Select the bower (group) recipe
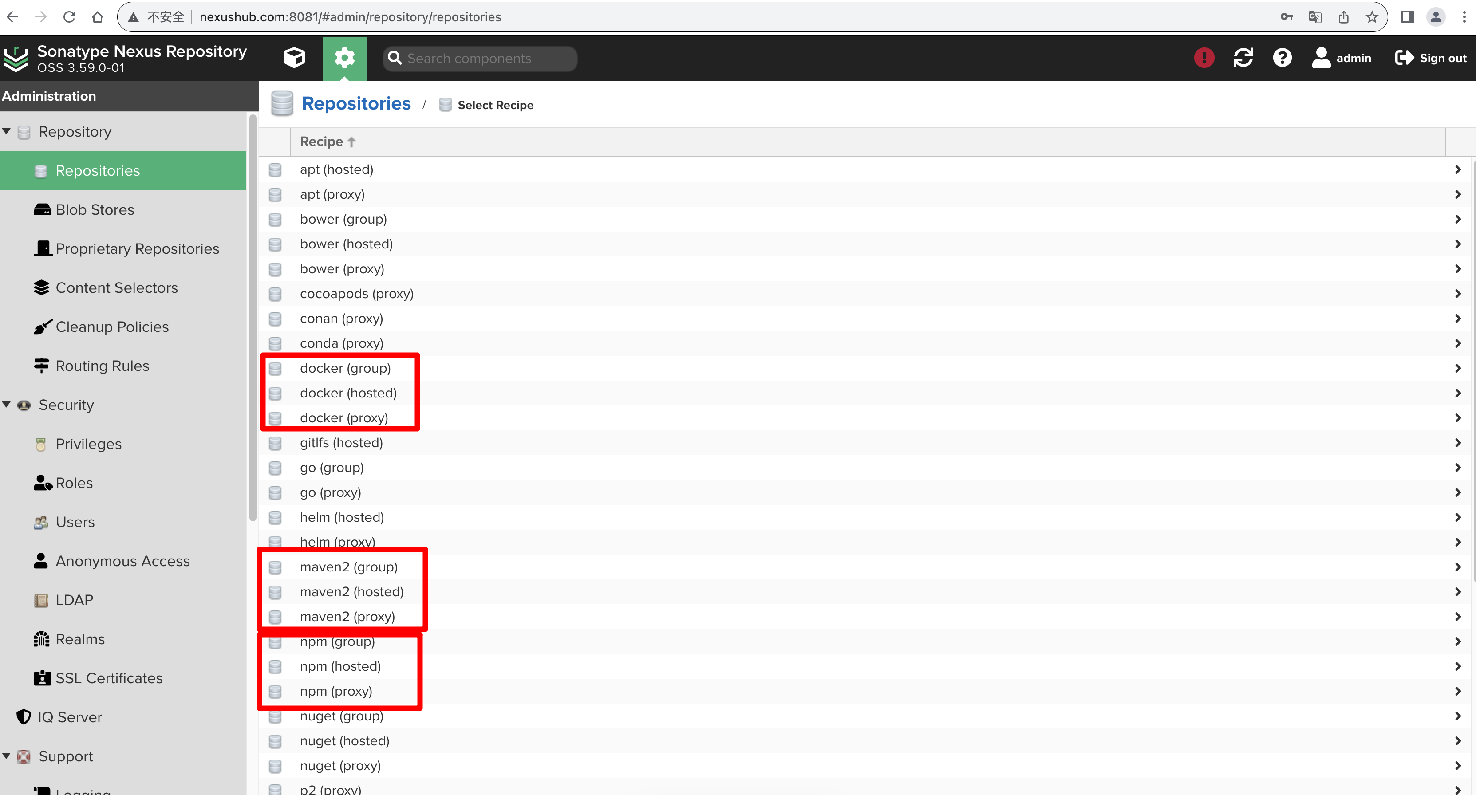The width and height of the screenshot is (1476, 795). [x=865, y=219]
